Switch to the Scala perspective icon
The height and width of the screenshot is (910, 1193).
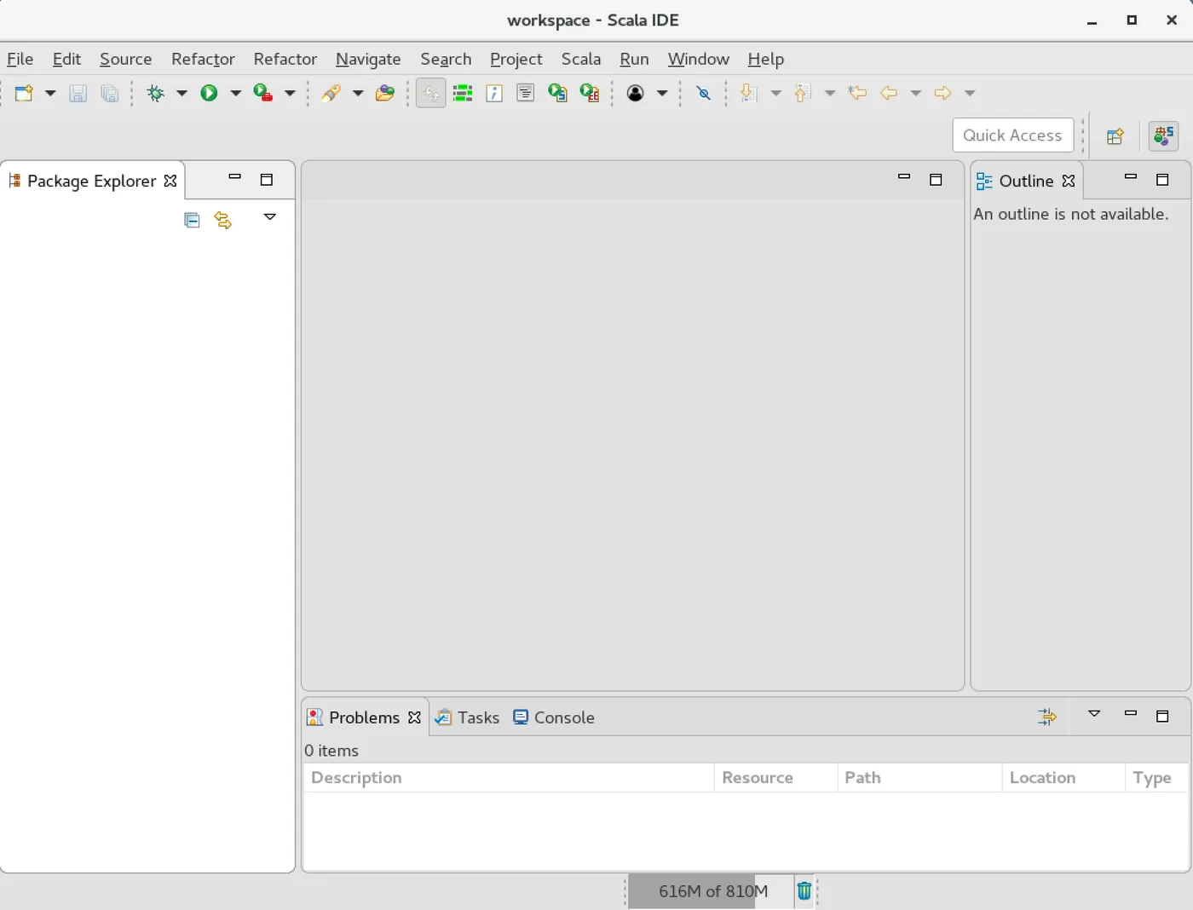(1164, 135)
